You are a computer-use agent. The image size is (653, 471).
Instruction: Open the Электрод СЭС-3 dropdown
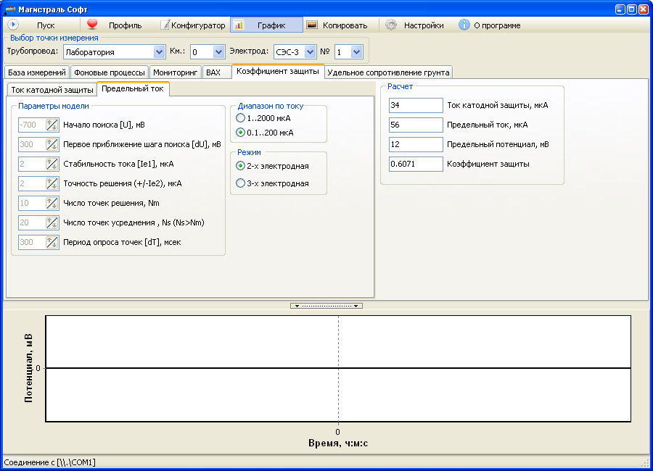tap(310, 52)
